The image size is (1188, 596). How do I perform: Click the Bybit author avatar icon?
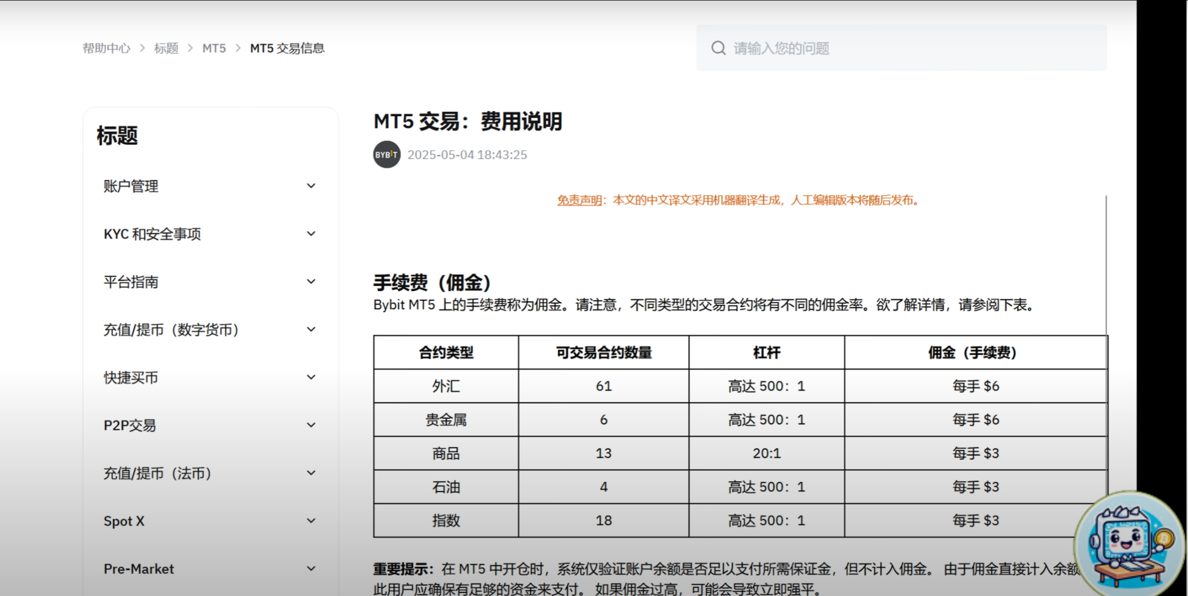[386, 154]
